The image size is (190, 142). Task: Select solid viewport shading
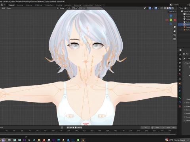167,8
